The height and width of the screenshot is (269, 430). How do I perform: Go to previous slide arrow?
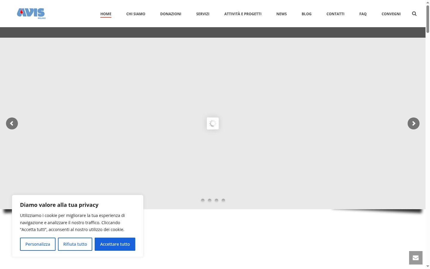tap(12, 123)
